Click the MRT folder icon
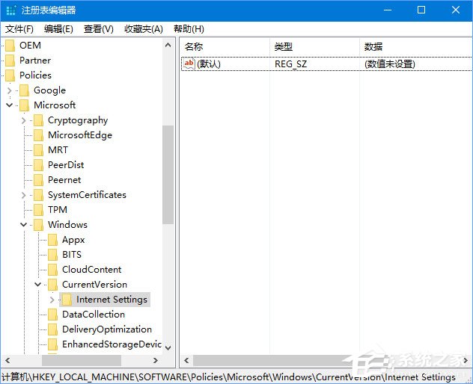 pos(38,150)
